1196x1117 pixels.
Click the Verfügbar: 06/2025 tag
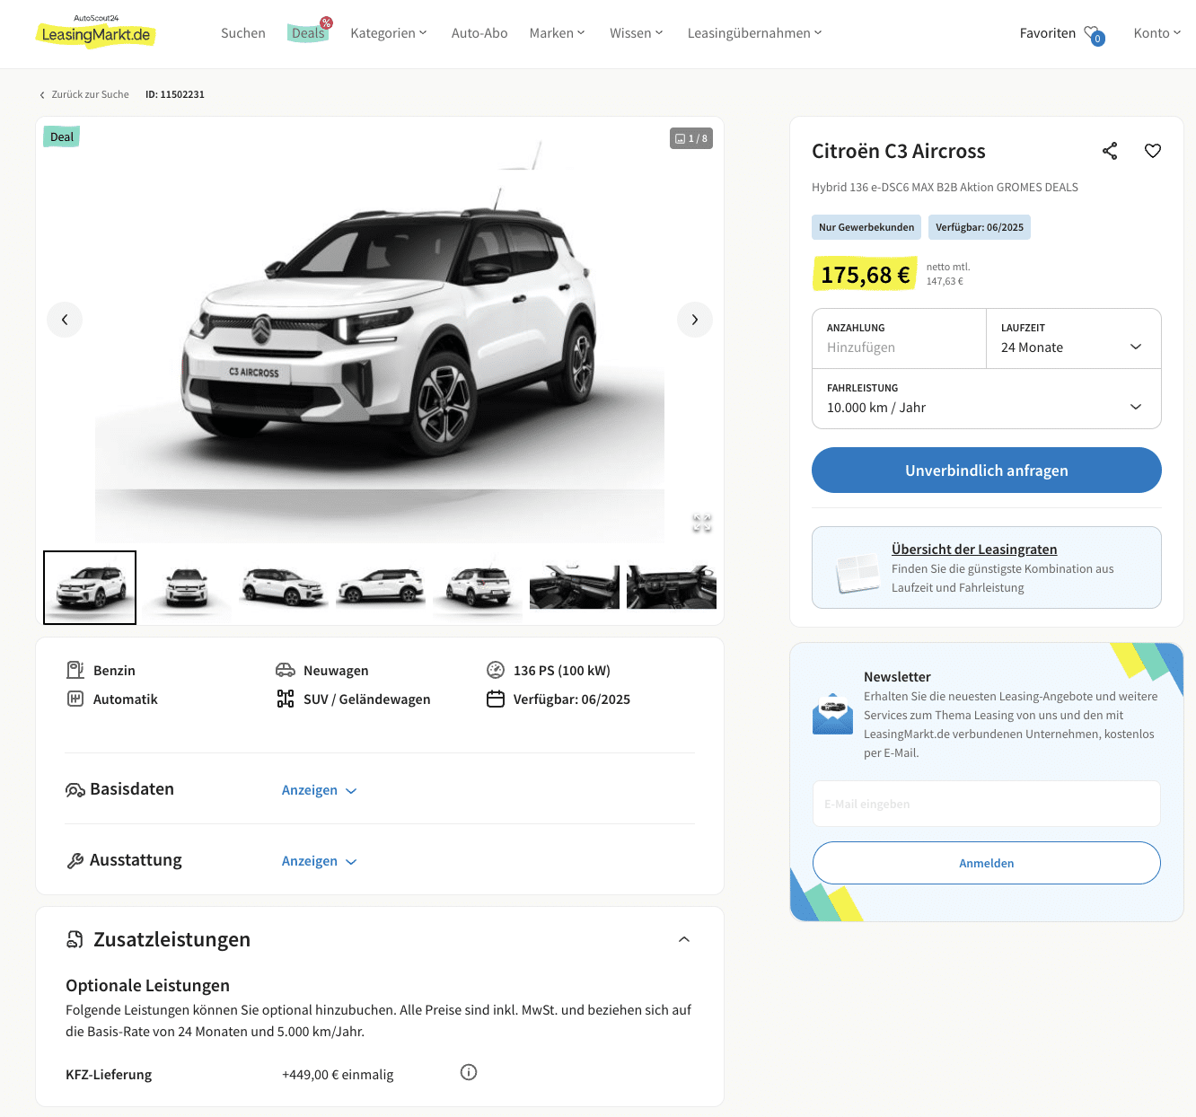(980, 227)
